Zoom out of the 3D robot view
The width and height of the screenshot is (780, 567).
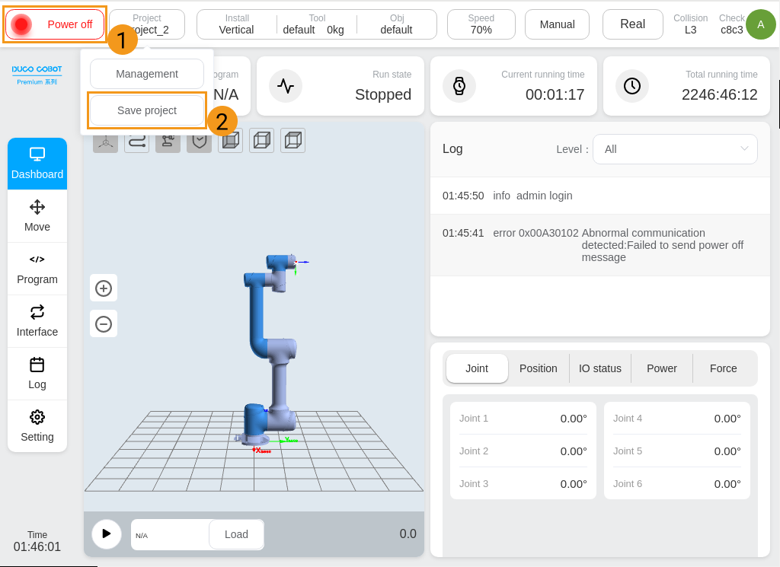tap(104, 324)
